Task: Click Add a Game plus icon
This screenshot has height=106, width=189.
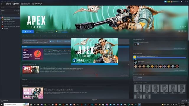Action: coord(2,101)
